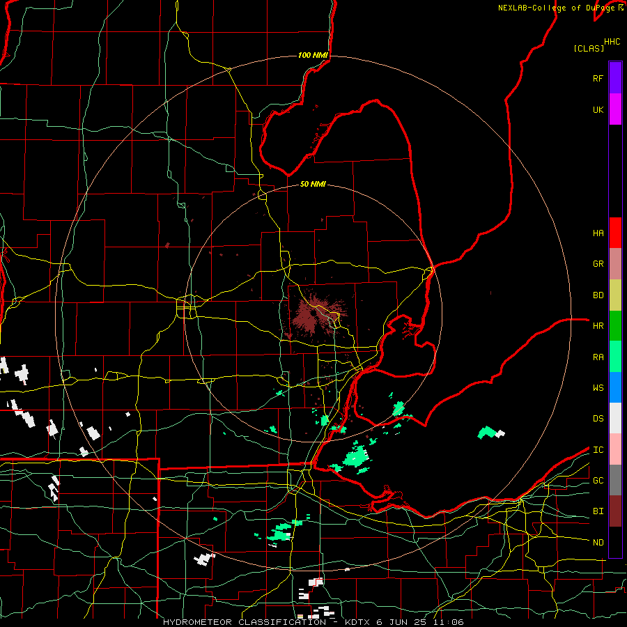The width and height of the screenshot is (627, 627).
Task: Select the dusty pink GR legend color
Action: coord(615,264)
